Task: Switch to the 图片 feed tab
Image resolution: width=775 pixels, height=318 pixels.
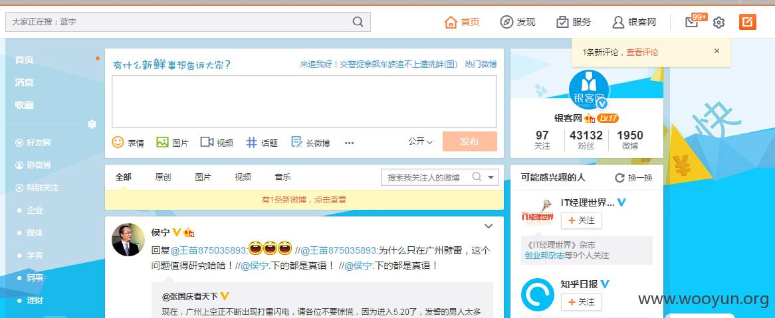Action: coord(203,177)
